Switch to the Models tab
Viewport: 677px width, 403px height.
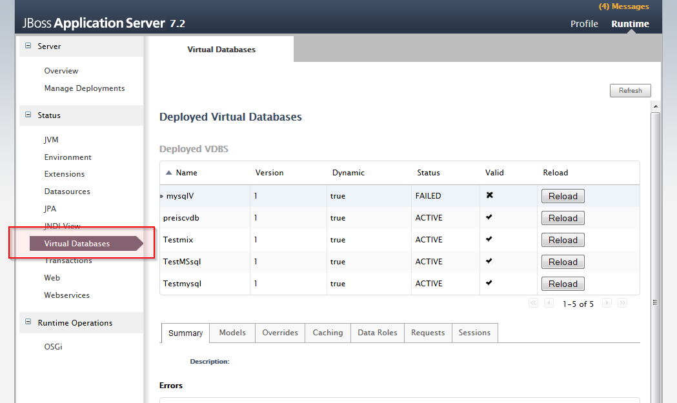(x=232, y=333)
